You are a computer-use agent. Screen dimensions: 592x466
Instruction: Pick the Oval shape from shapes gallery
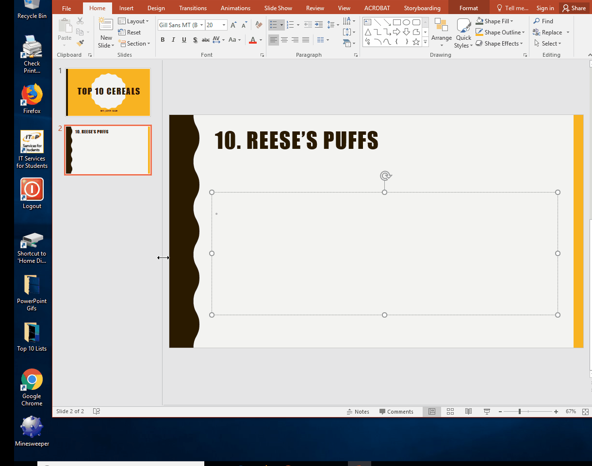pyautogui.click(x=407, y=22)
